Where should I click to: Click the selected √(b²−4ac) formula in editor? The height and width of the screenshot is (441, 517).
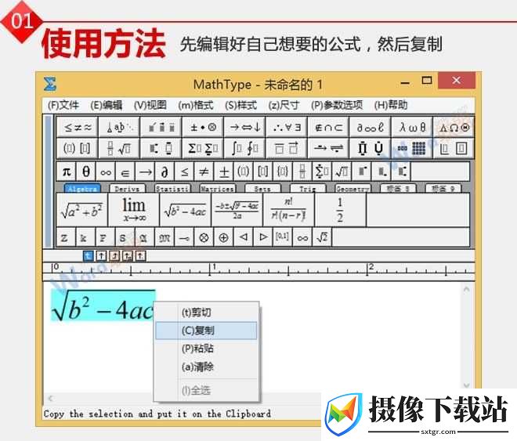pos(103,305)
